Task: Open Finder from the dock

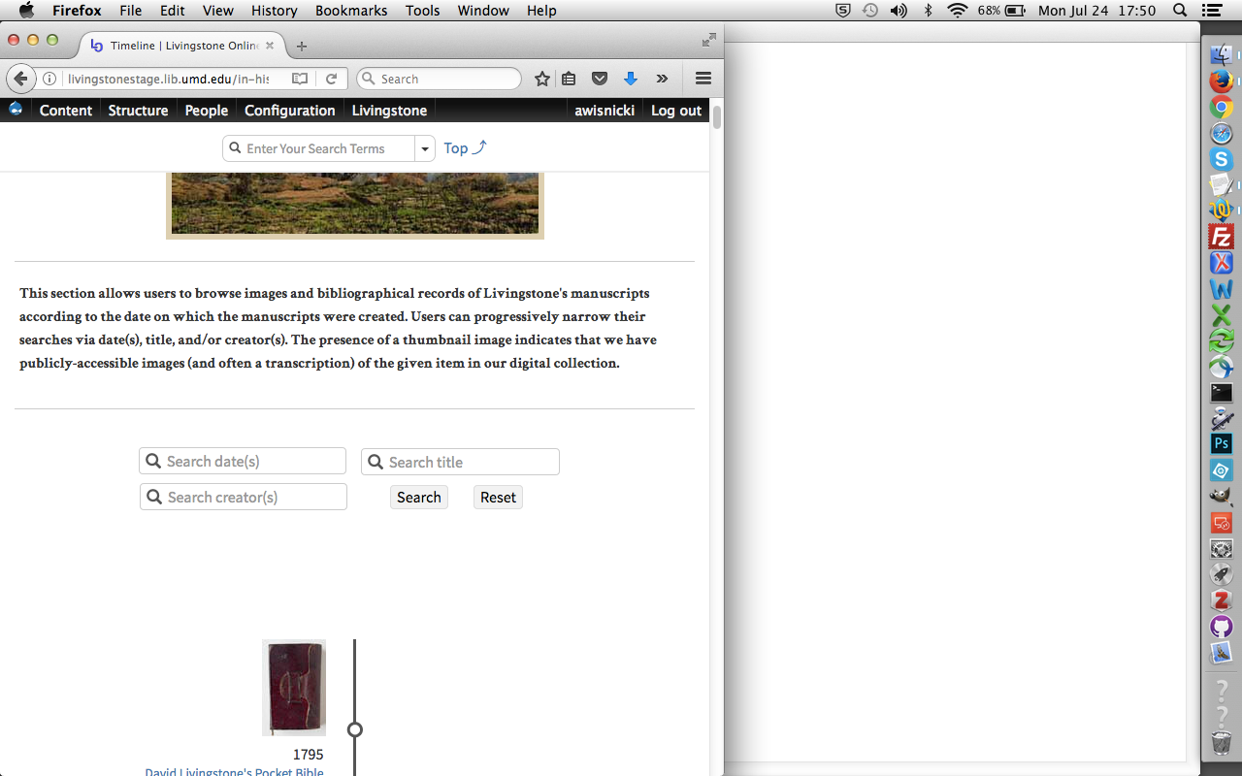Action: 1221,55
